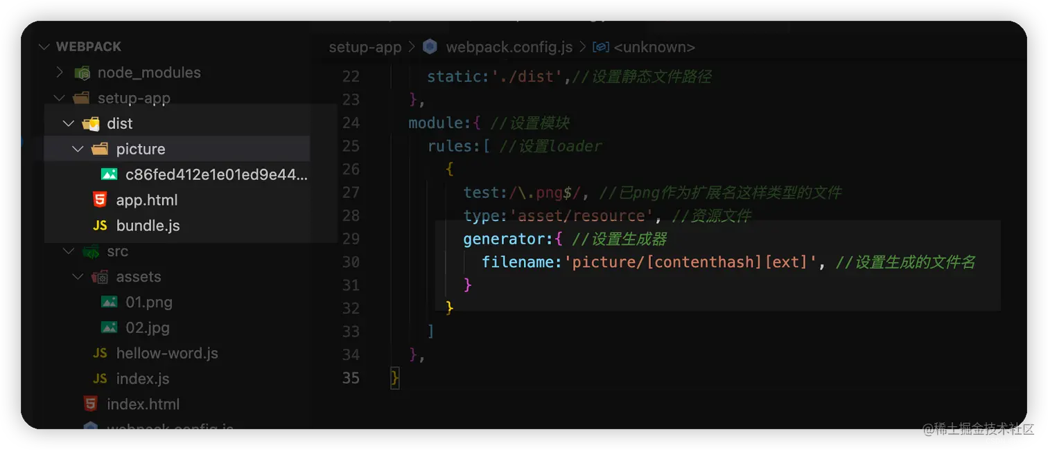Image resolution: width=1048 pixels, height=450 pixels.
Task: Collapse the picture folder chevron
Action: tap(78, 149)
